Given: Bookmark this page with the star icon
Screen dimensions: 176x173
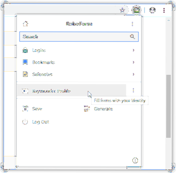Looking at the screenshot, I should pos(122,10).
